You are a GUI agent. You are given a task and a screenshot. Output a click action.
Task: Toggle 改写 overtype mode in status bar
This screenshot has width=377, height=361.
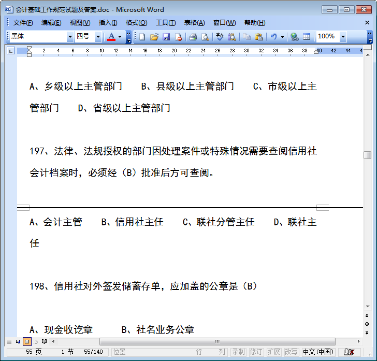291,352
